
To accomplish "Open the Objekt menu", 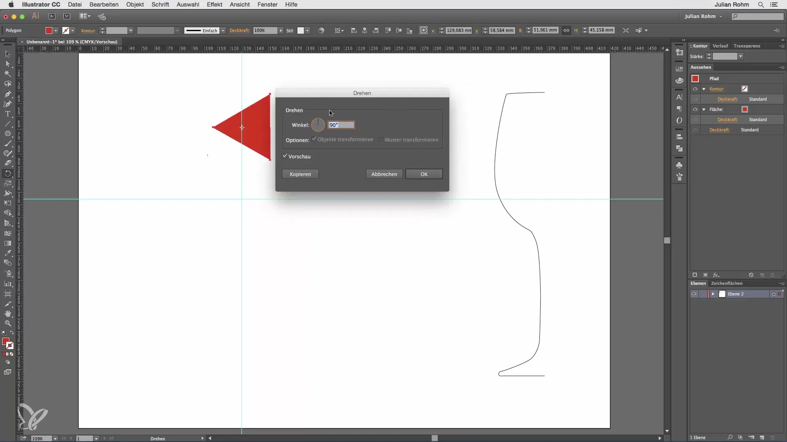I will click(135, 5).
